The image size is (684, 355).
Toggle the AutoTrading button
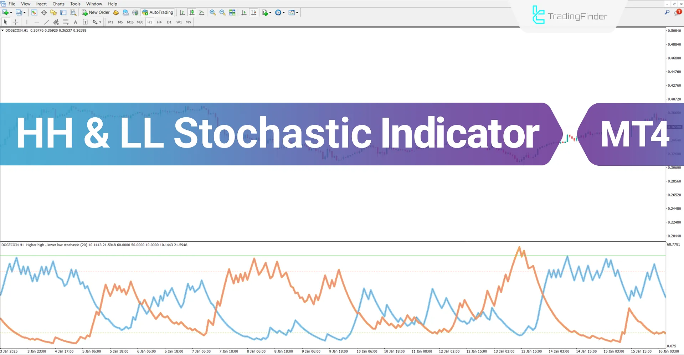pyautogui.click(x=158, y=12)
